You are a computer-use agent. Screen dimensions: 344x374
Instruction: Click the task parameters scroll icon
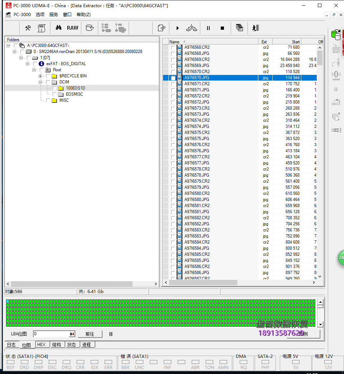pos(42,28)
